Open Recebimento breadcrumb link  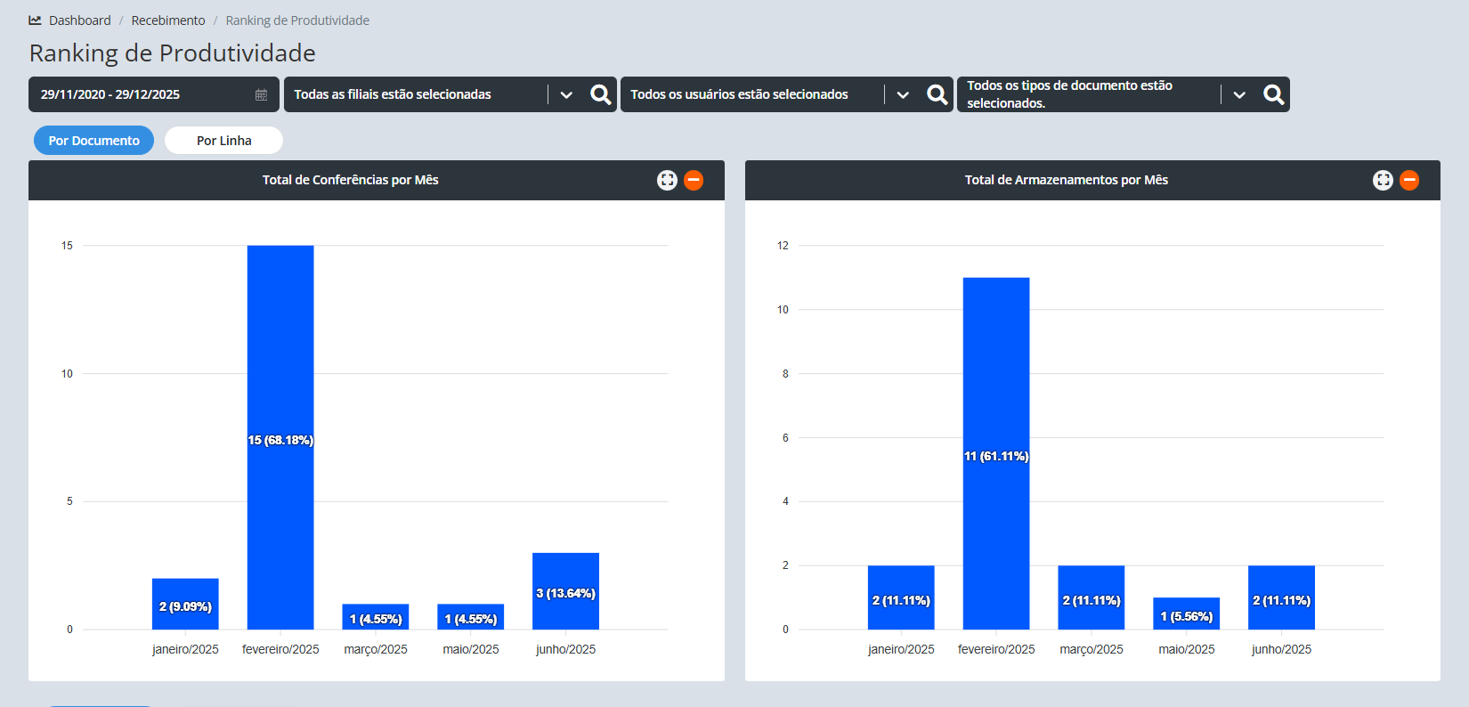click(x=167, y=20)
